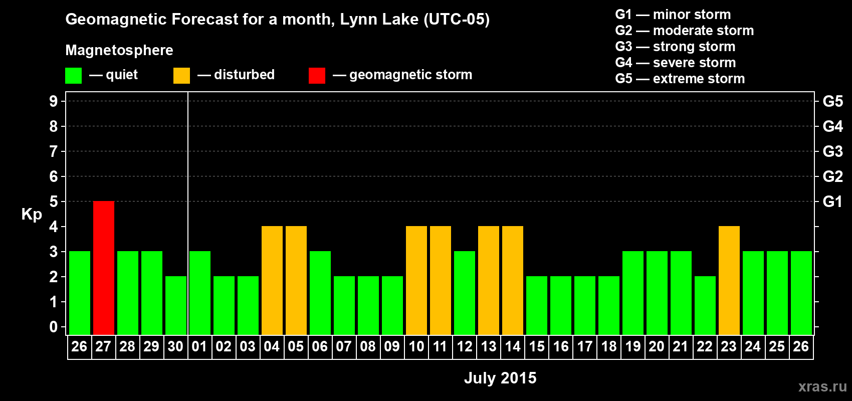Click the 'Magnetosphere' heading
Viewport: 852px width, 401px height.
pyautogui.click(x=119, y=50)
